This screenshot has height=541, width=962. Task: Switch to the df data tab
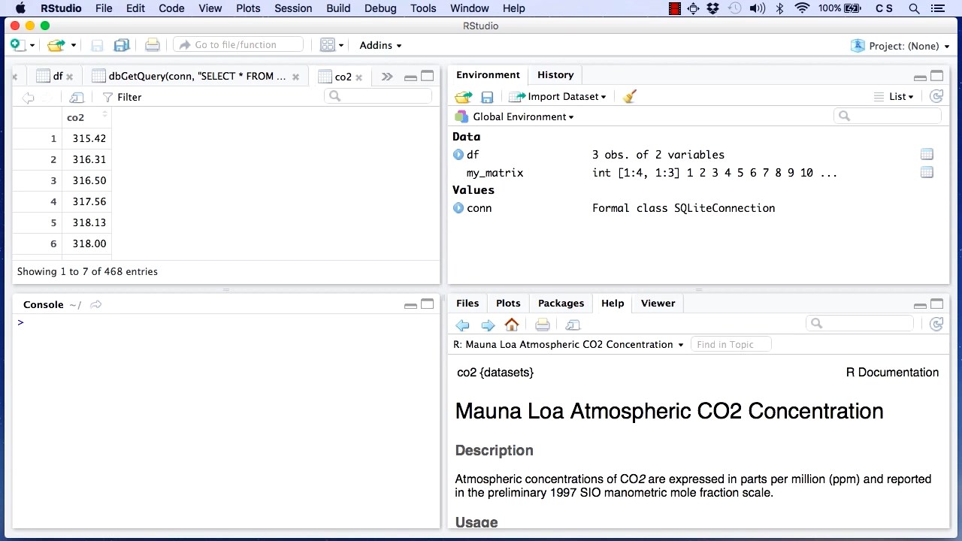(x=52, y=77)
